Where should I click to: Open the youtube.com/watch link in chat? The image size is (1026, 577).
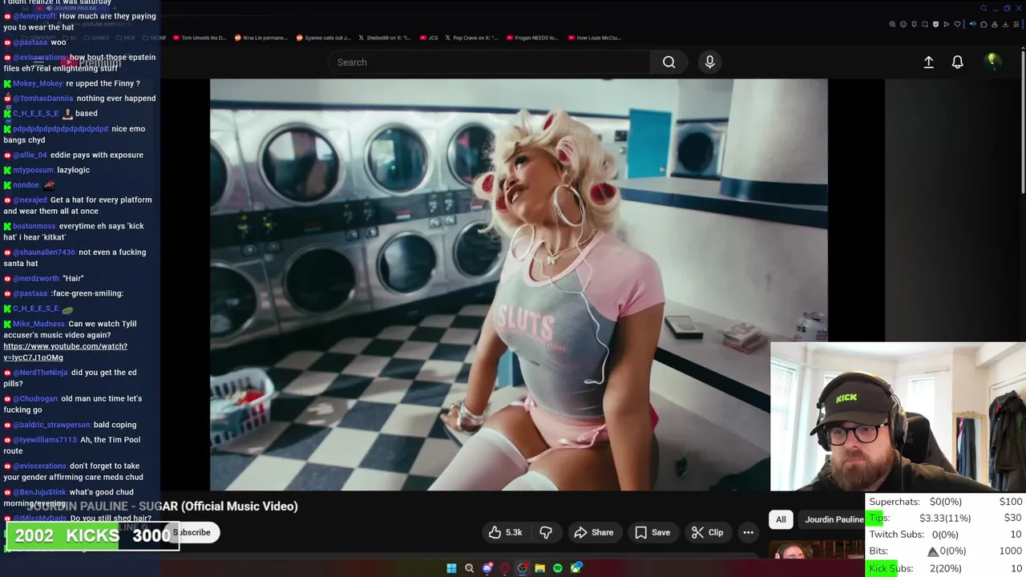[65, 352]
